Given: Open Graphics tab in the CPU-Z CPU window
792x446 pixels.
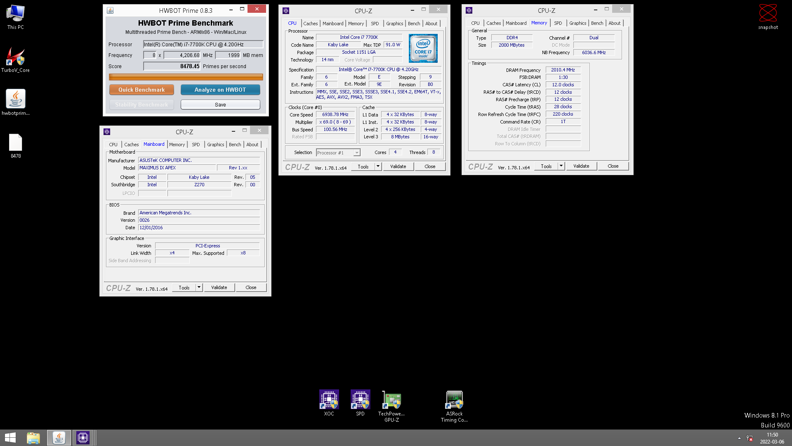Looking at the screenshot, I should 394,24.
